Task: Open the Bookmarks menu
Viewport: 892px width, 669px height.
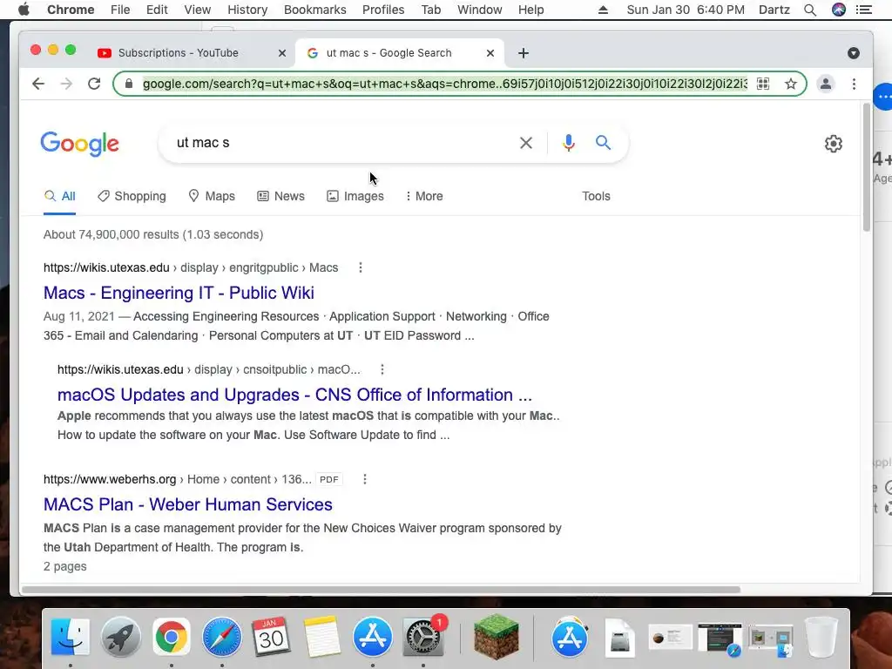Action: (315, 10)
